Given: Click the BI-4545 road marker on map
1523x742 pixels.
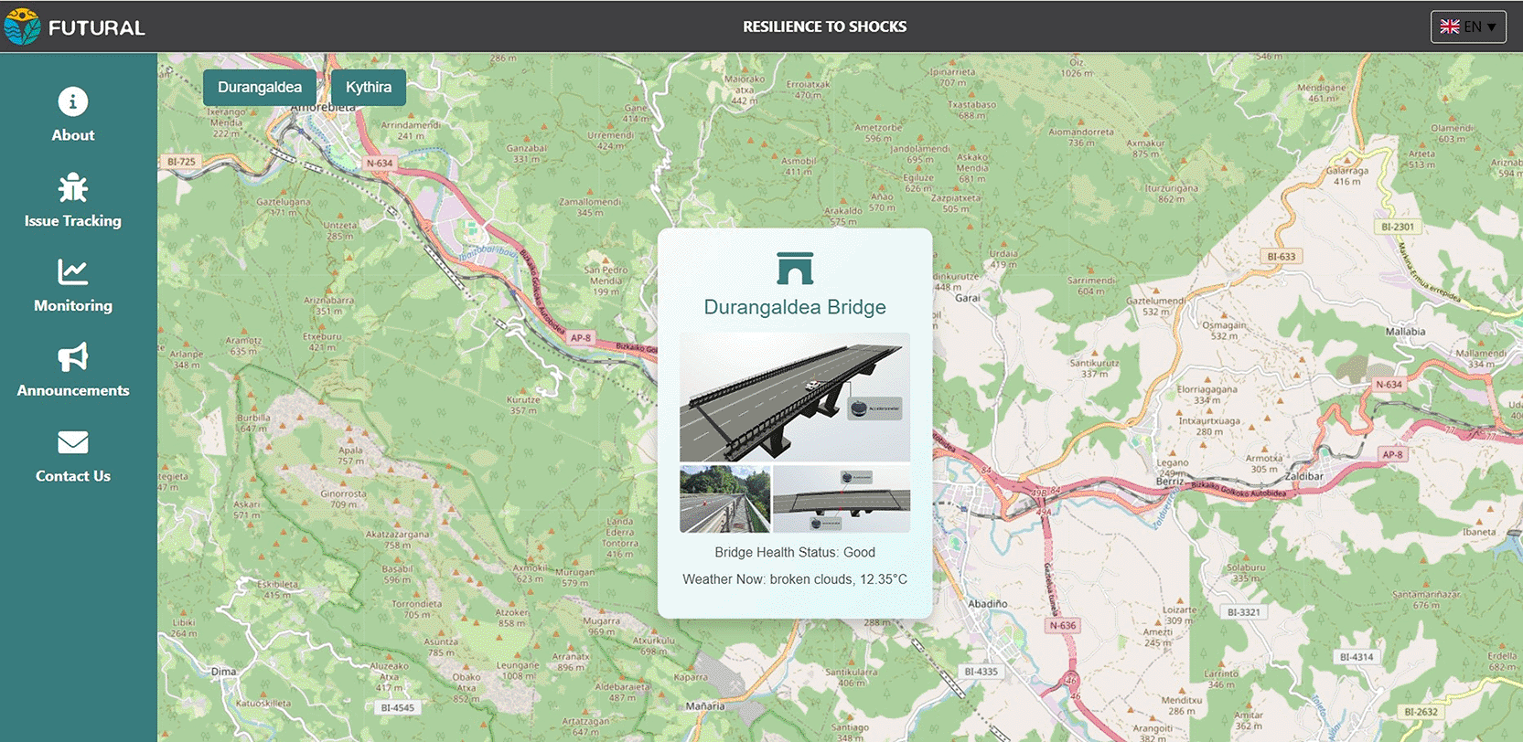Looking at the screenshot, I should (397, 707).
